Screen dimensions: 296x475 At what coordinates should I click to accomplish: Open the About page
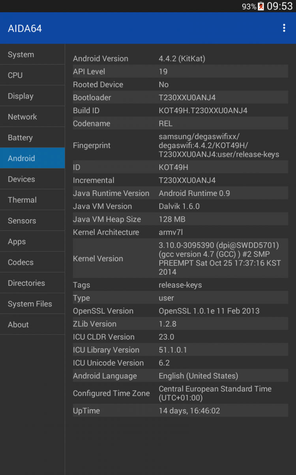click(32, 325)
